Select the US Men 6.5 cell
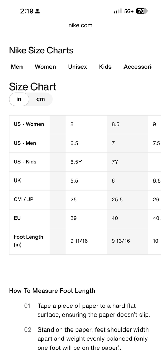This screenshot has width=161, height=350. pyautogui.click(x=86, y=143)
